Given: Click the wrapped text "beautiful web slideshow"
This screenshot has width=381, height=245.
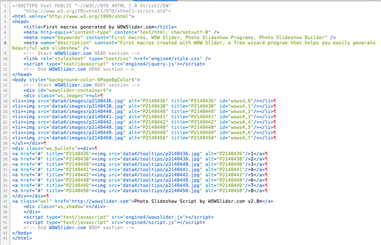Looking at the screenshot, I should [x=45, y=48].
